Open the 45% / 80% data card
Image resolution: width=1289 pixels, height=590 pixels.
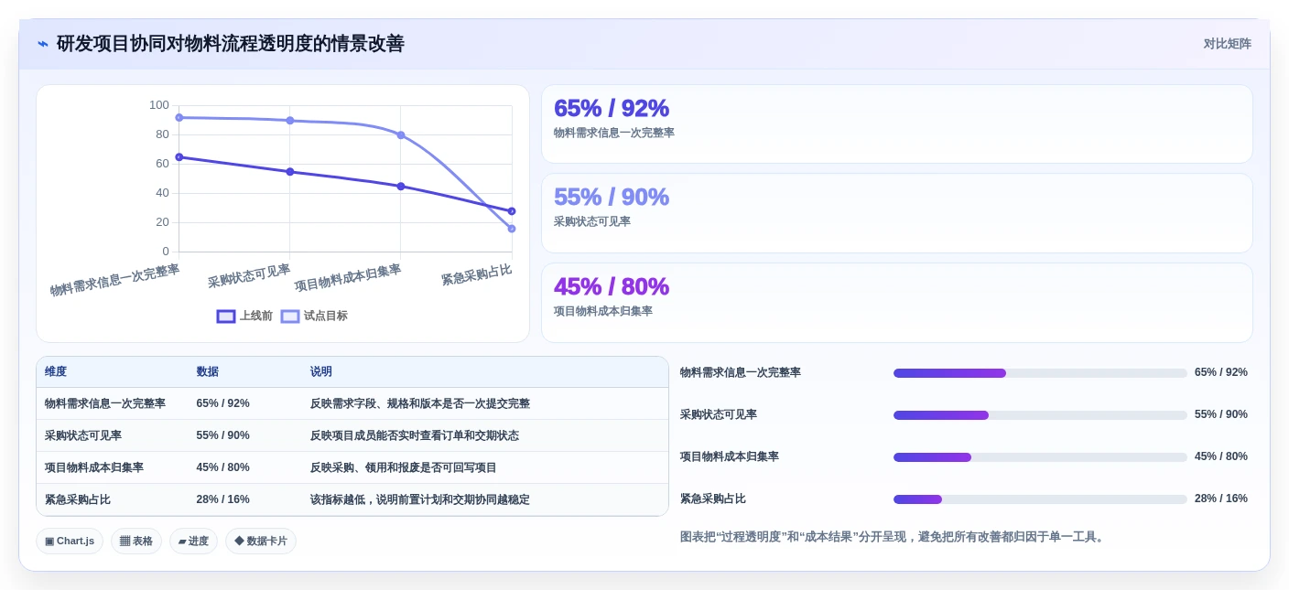pos(897,303)
